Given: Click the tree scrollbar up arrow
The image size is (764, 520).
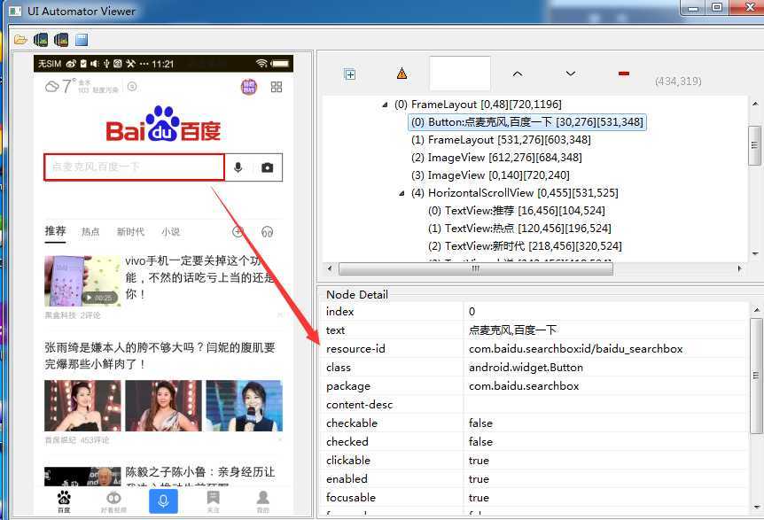Looking at the screenshot, I should tap(755, 104).
